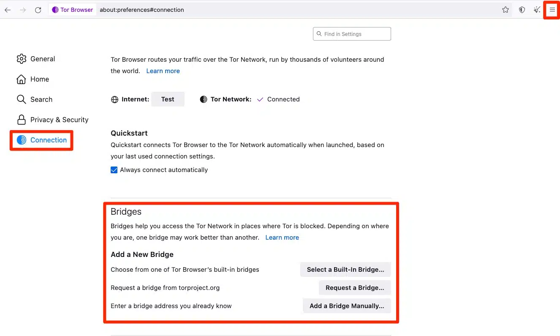Click the General gear icon
The width and height of the screenshot is (560, 336).
22,59
